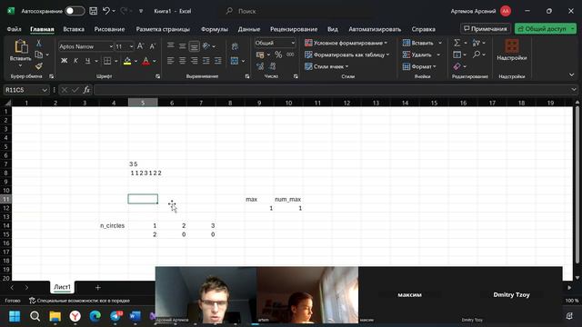The image size is (582, 327).
Task: Click Примечания comments button
Action: [486, 28]
